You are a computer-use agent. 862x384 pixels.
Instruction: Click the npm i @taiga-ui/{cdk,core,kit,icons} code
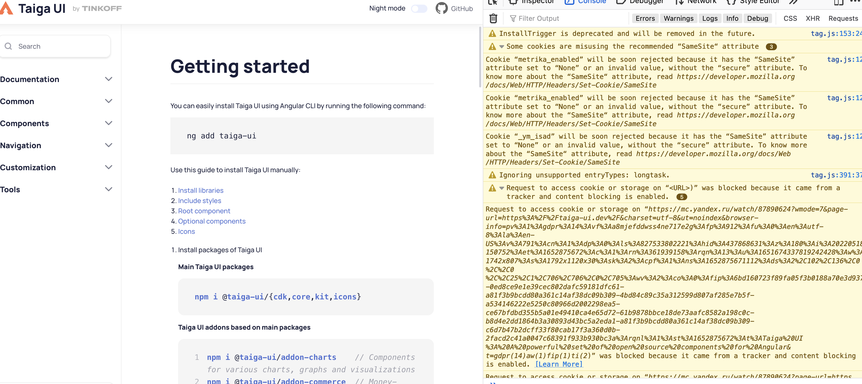tap(278, 297)
